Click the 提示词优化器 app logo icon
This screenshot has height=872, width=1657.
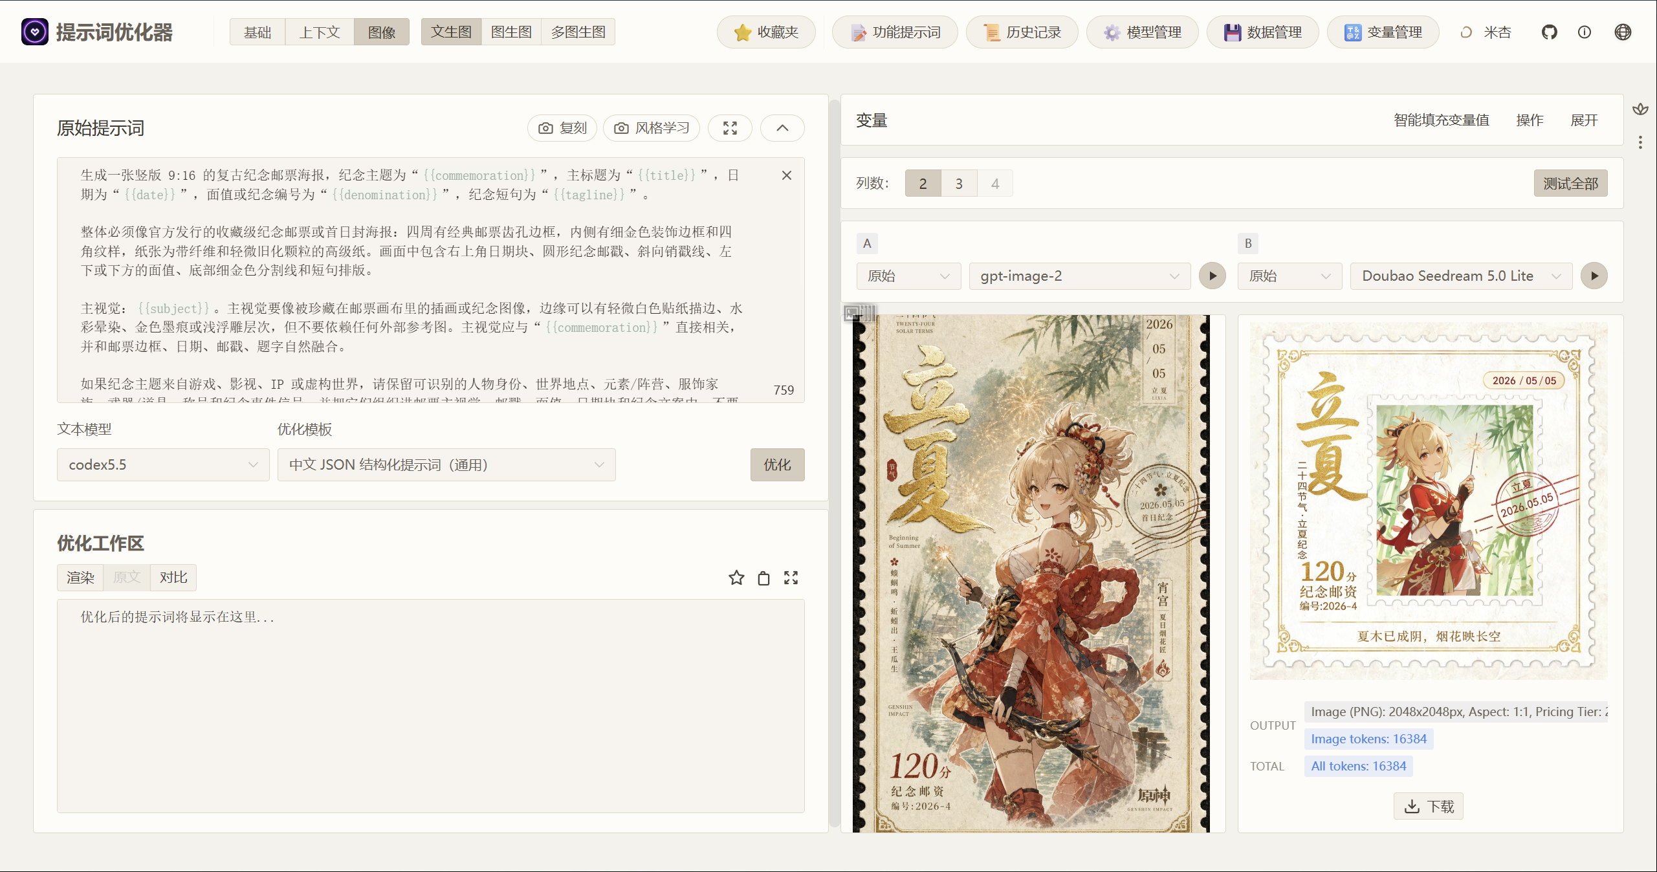tap(34, 32)
